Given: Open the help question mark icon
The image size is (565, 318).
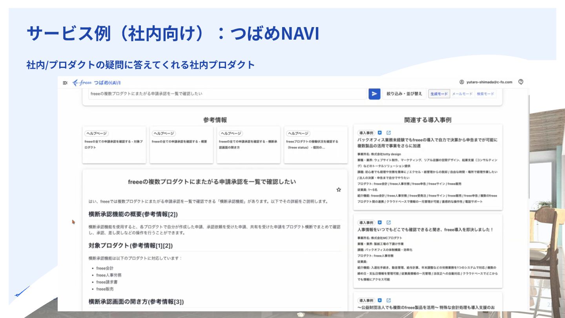Looking at the screenshot, I should pos(521,82).
